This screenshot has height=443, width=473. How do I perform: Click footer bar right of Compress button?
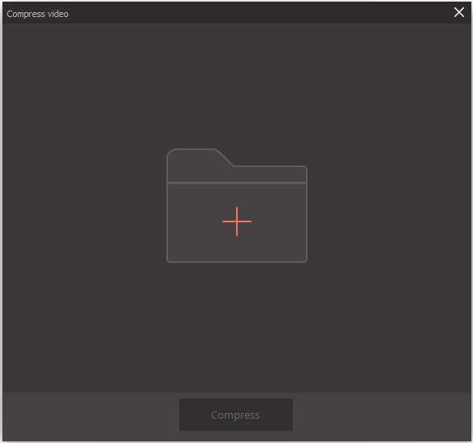(x=381, y=416)
